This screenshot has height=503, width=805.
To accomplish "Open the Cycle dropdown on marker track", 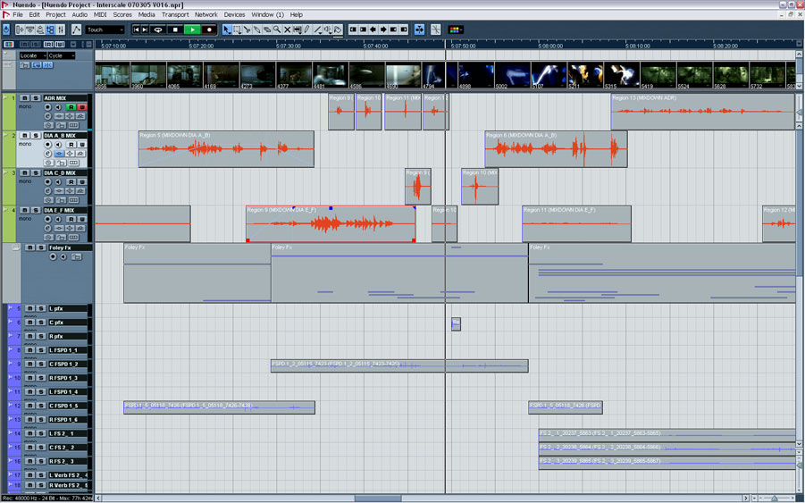I will pyautogui.click(x=61, y=55).
